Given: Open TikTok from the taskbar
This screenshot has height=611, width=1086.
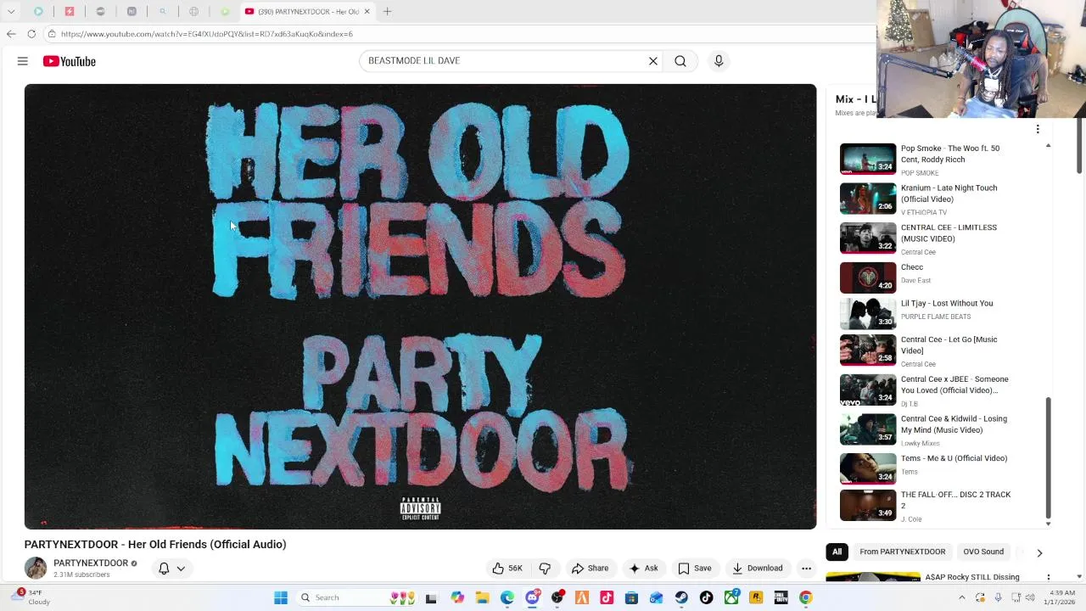Looking at the screenshot, I should point(706,597).
